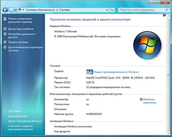Expand hidden breadcrumb levels via double chevron

click(x=23, y=10)
